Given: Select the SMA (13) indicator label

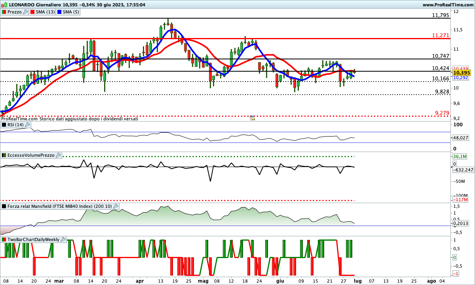Looking at the screenshot, I should [46, 12].
